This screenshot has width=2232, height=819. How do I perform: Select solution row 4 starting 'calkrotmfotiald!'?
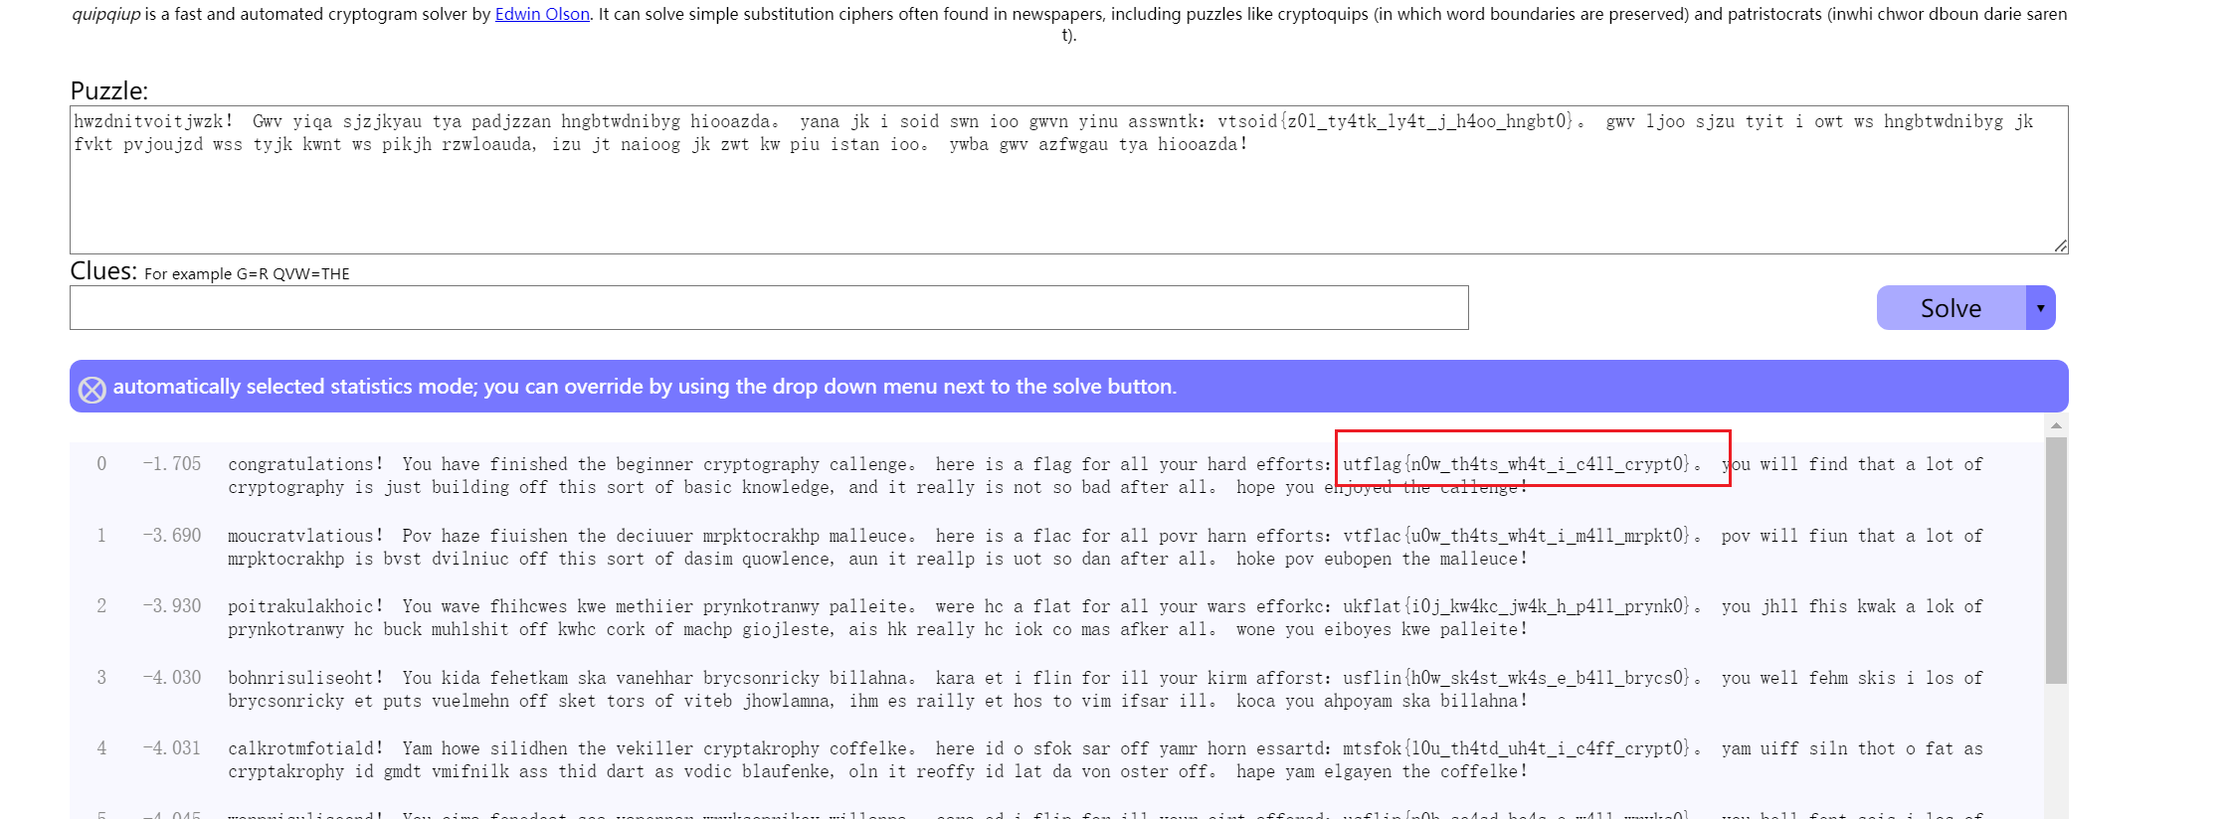tap(1056, 760)
